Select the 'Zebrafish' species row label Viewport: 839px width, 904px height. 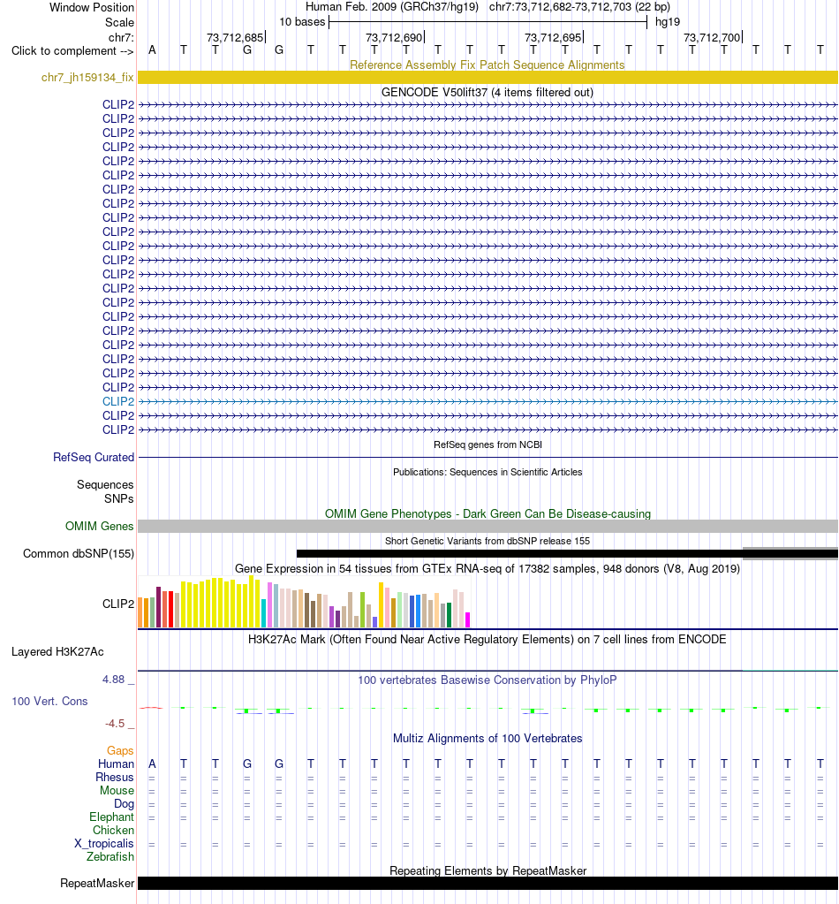[x=110, y=857]
